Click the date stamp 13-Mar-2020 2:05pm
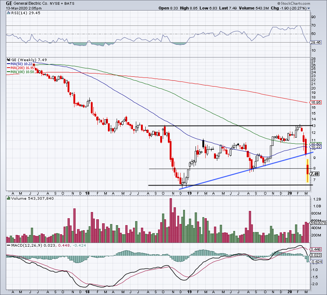The width and height of the screenshot is (327, 295). [24, 8]
